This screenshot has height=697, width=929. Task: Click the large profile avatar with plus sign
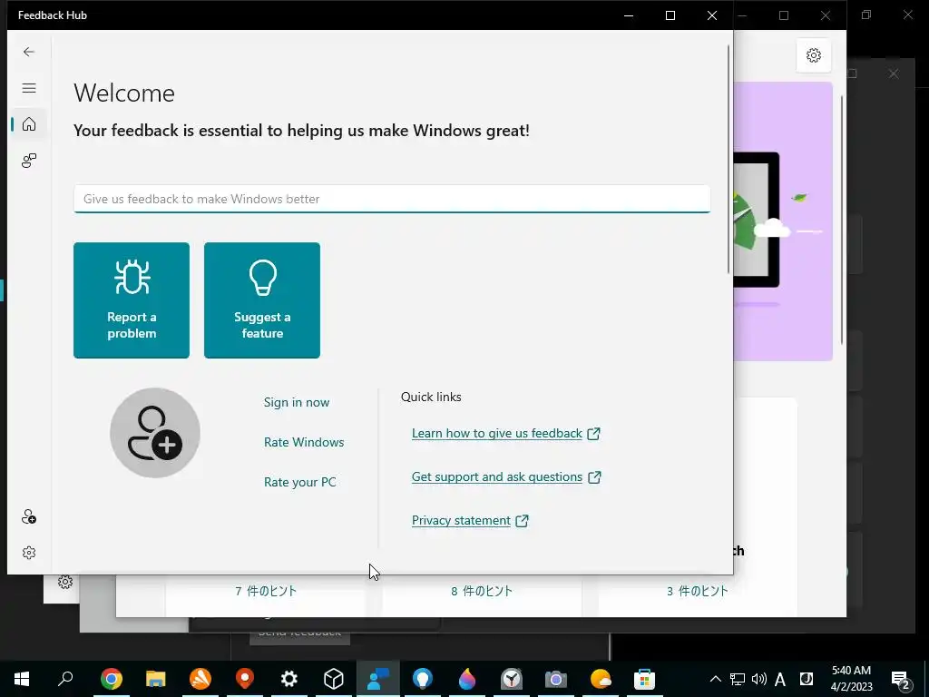pos(154,433)
